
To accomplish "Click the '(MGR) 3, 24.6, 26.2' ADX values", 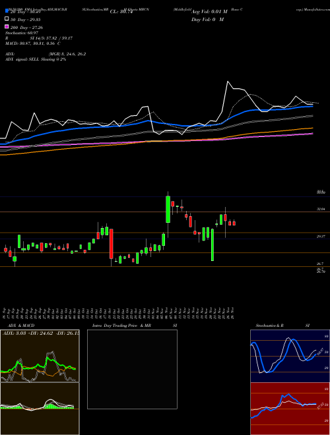I will click(67, 54).
